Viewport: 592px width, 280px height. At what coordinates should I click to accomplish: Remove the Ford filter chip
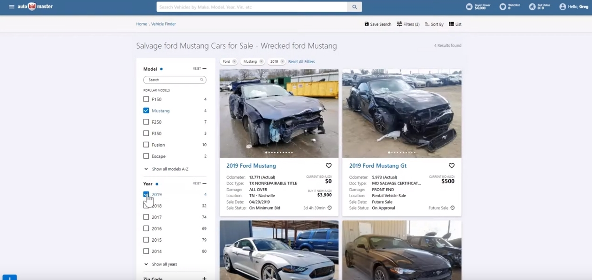click(x=234, y=61)
